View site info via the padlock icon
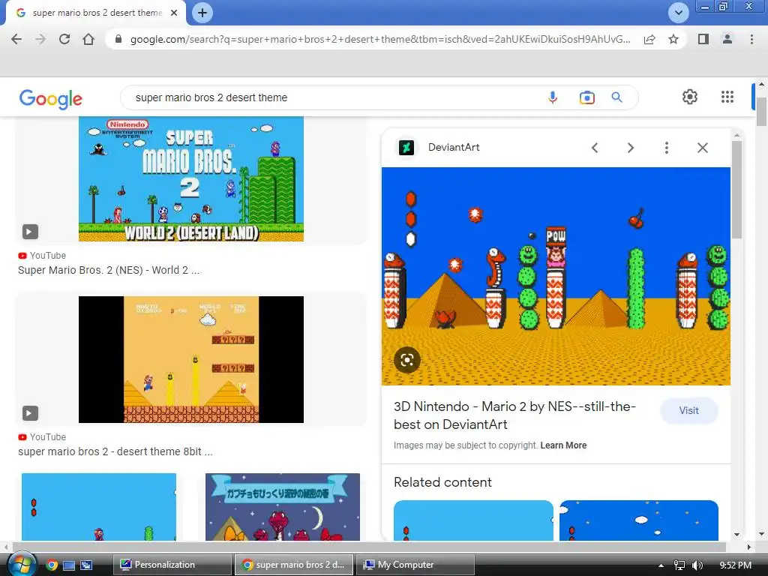 (x=118, y=39)
